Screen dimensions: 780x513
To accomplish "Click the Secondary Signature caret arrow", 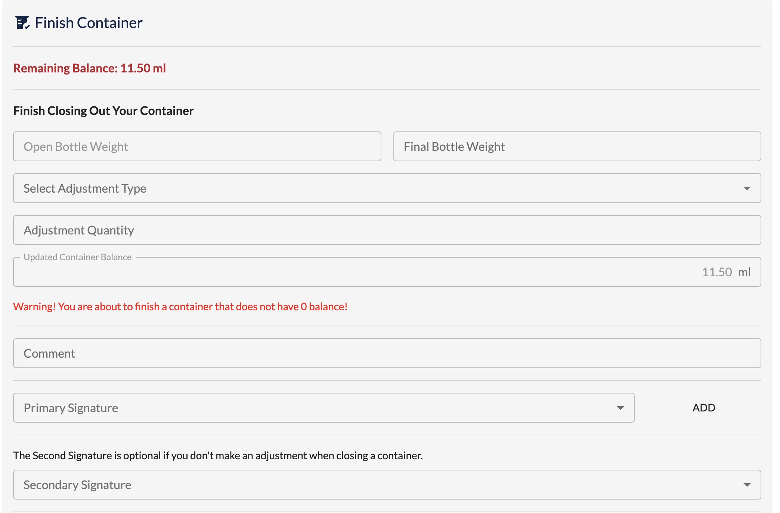I will click(747, 485).
